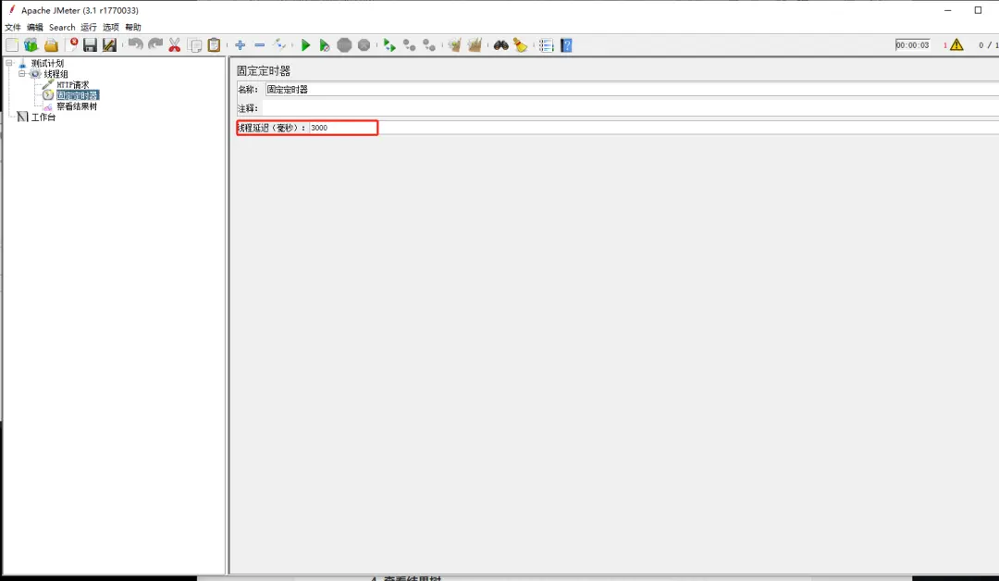The width and height of the screenshot is (999, 581).
Task: Open the 帮助 menu
Action: point(133,28)
